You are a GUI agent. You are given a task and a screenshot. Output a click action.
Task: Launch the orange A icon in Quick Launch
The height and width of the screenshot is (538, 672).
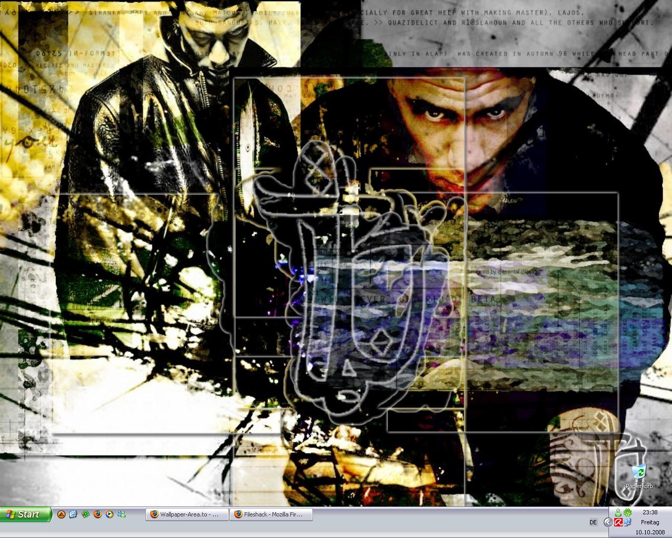pos(61,514)
